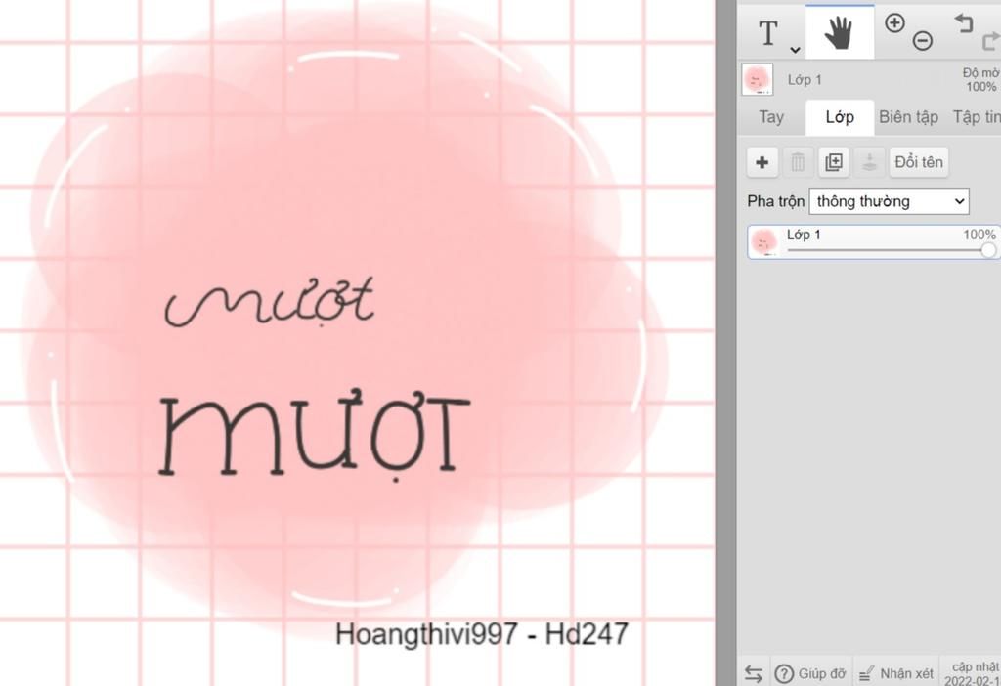Switch to the Lớp tab
The width and height of the screenshot is (1001, 686).
click(840, 117)
